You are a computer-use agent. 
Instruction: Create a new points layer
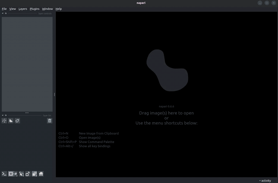[x=4, y=121]
